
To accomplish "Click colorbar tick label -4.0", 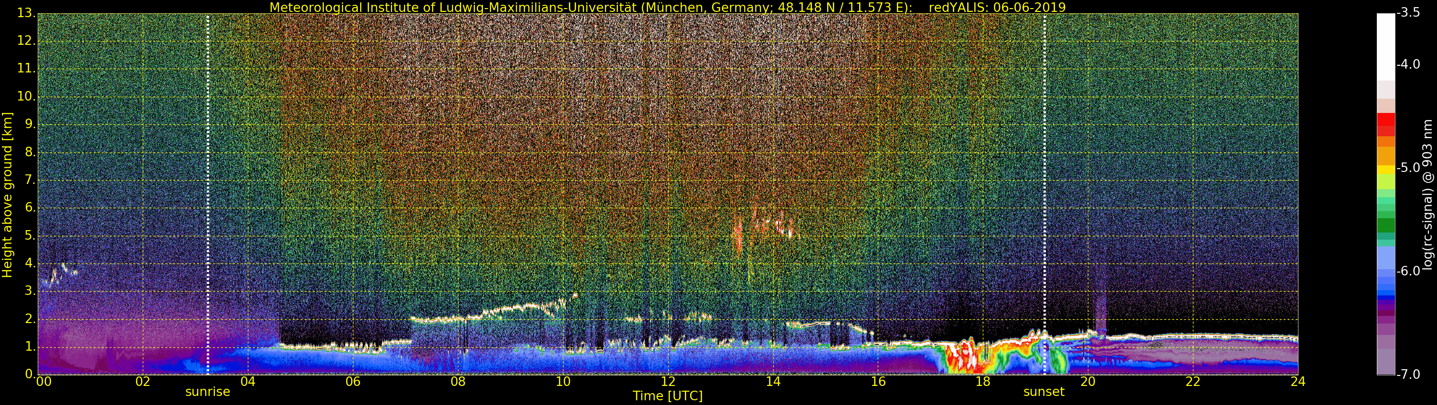I will pos(1408,64).
